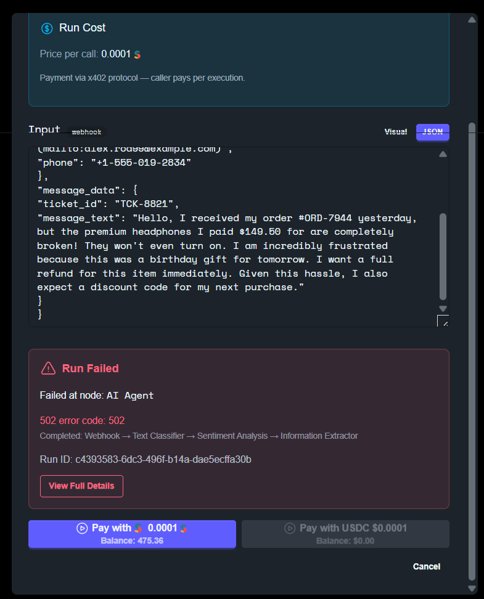Click the webhook tag next to Input
The image size is (484, 599).
[86, 132]
